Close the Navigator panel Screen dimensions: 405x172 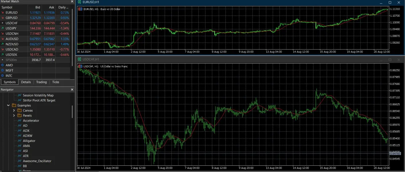(x=72, y=90)
